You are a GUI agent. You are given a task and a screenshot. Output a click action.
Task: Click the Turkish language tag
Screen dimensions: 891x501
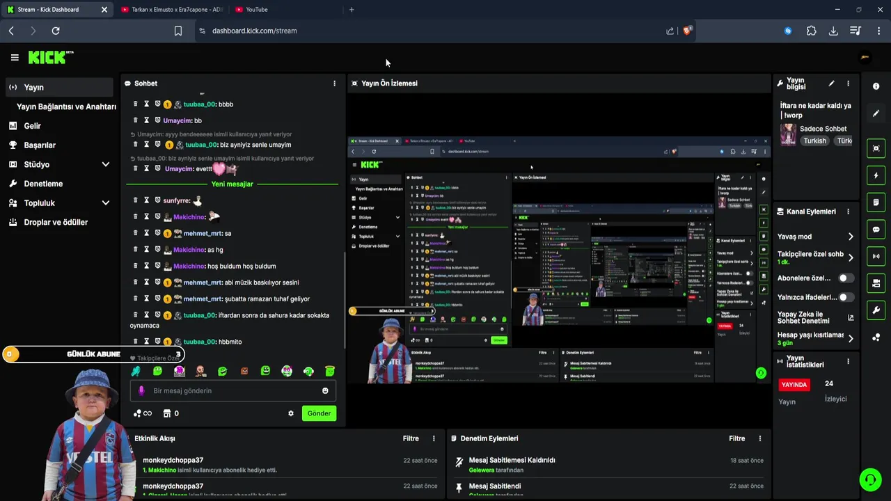click(814, 141)
